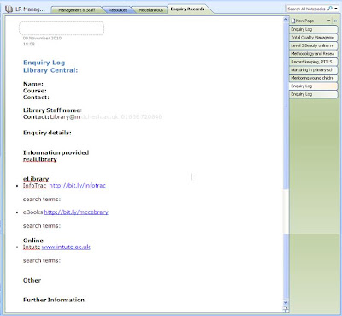Click the 'Online' subheading
Screen dimensions: 342x316
pyautogui.click(x=33, y=241)
